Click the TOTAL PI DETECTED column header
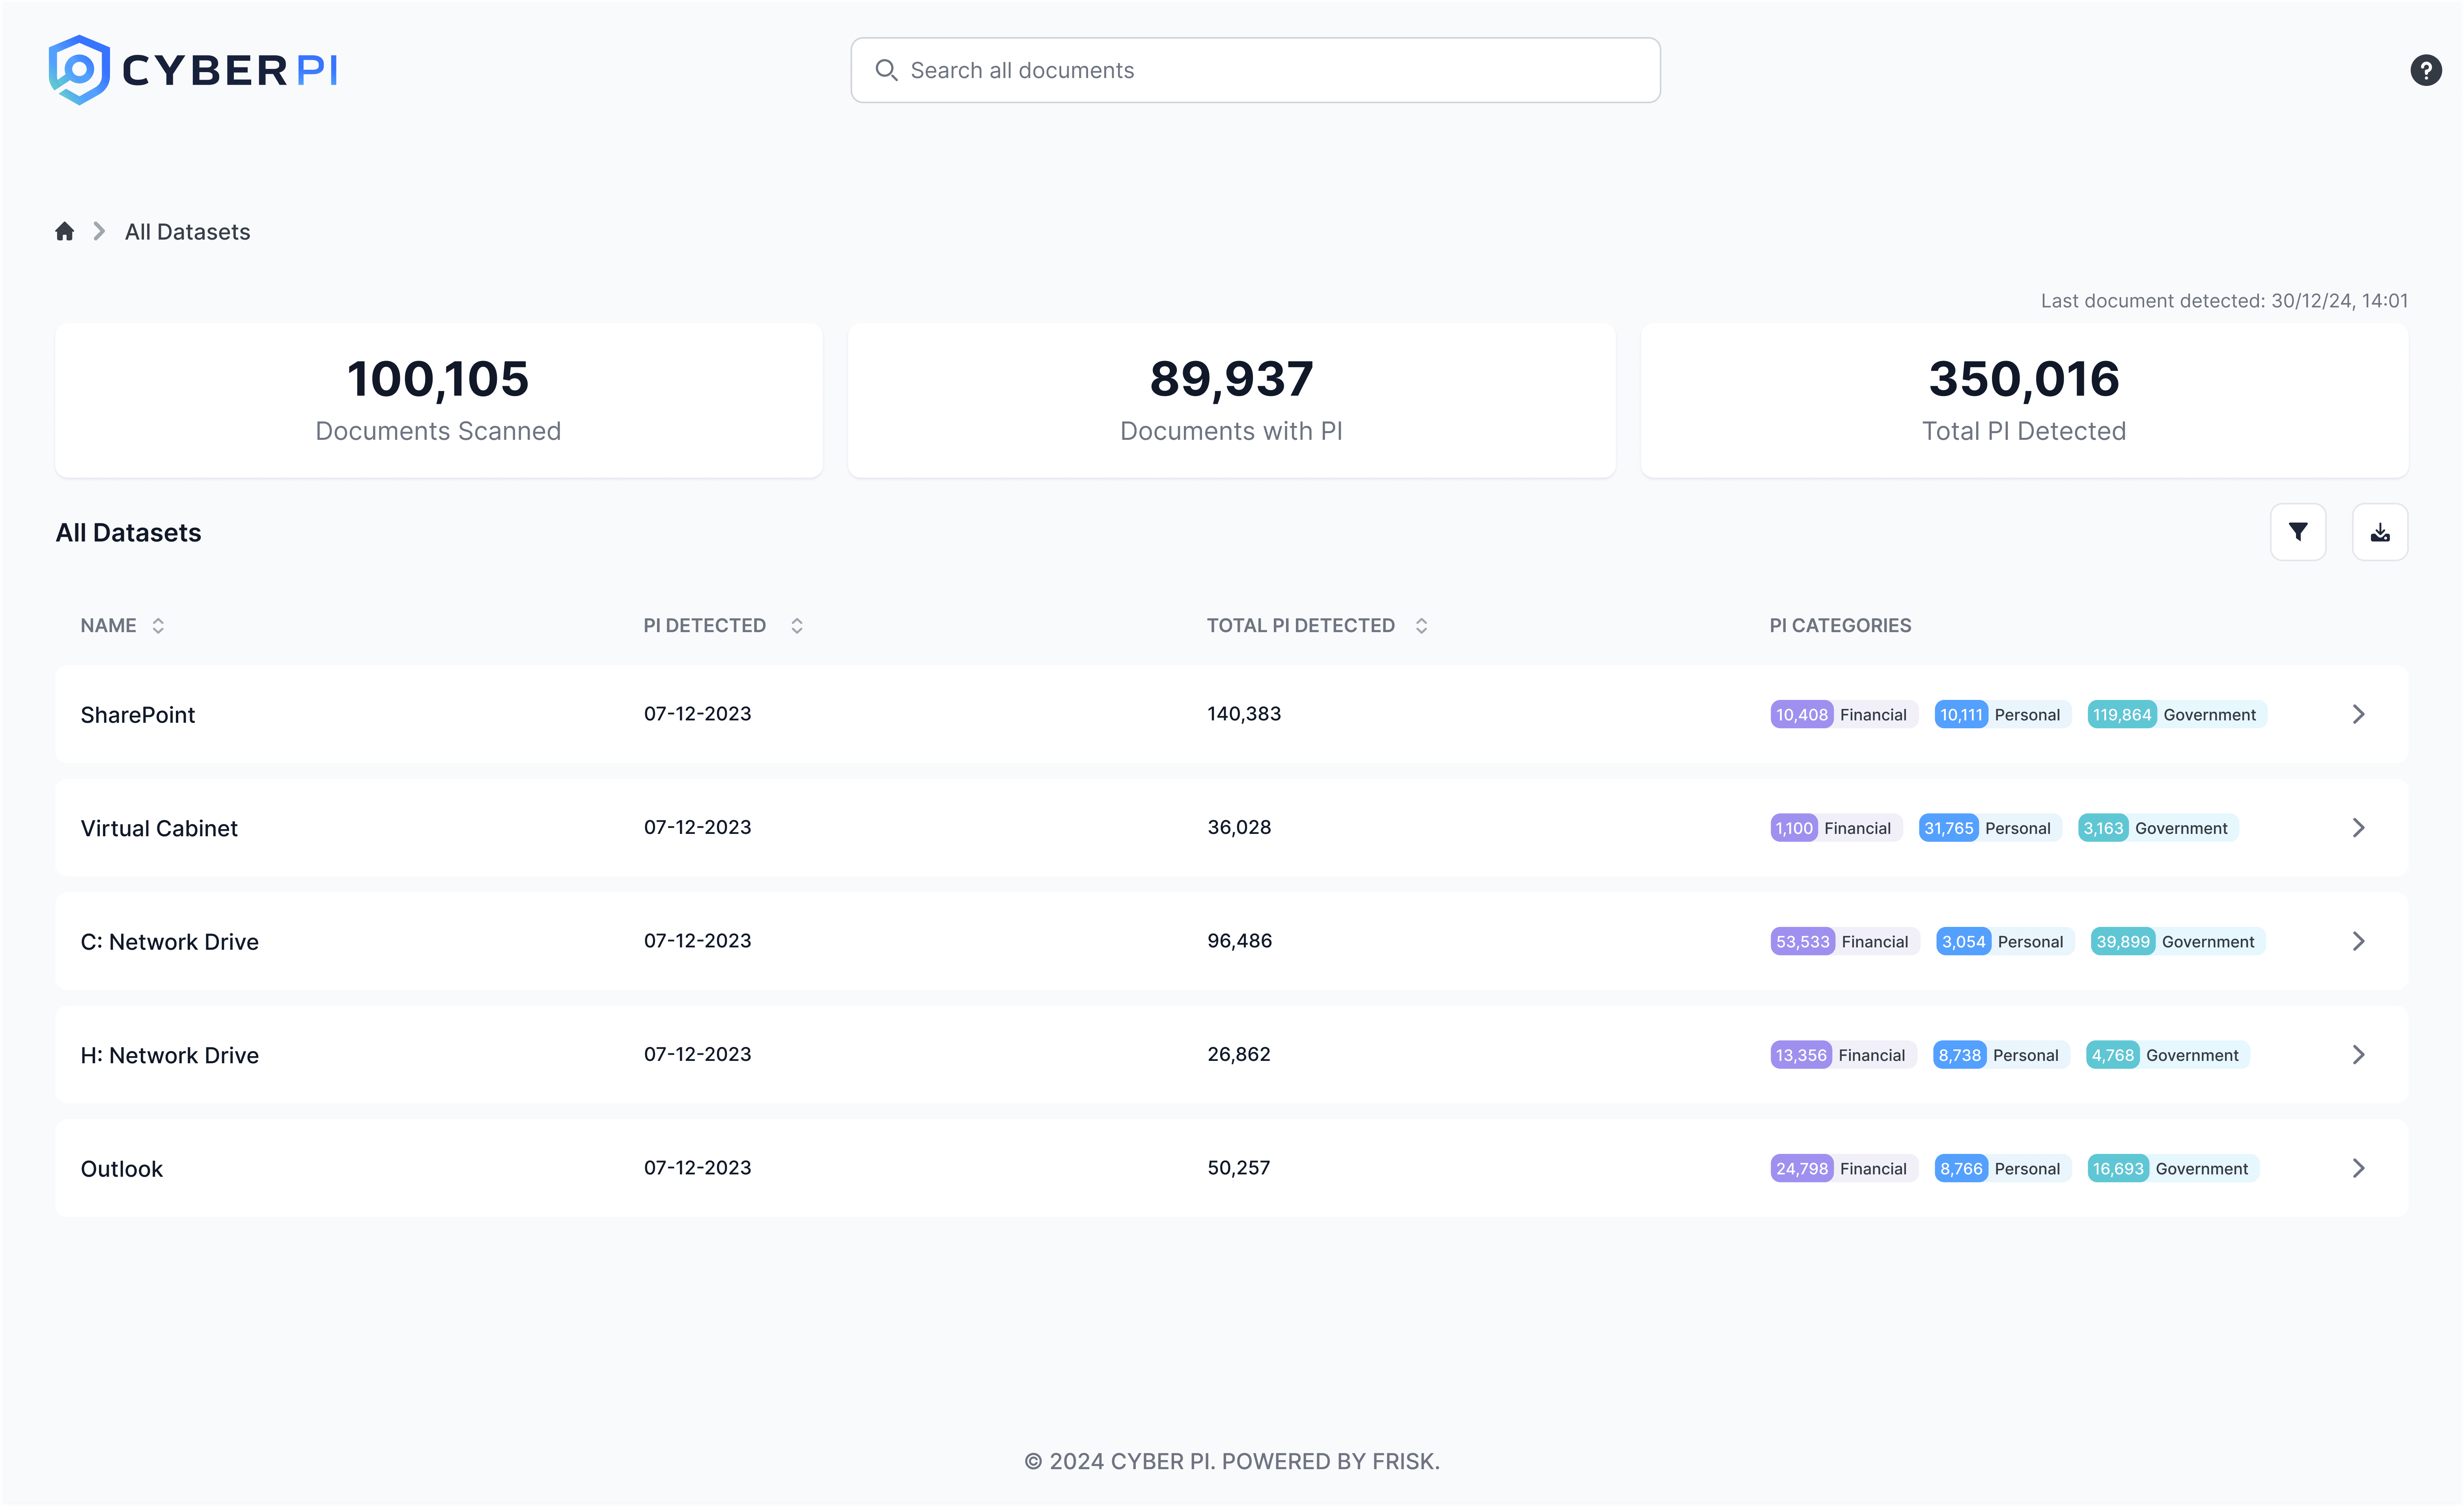Image resolution: width=2464 pixels, height=1507 pixels. (x=1301, y=625)
